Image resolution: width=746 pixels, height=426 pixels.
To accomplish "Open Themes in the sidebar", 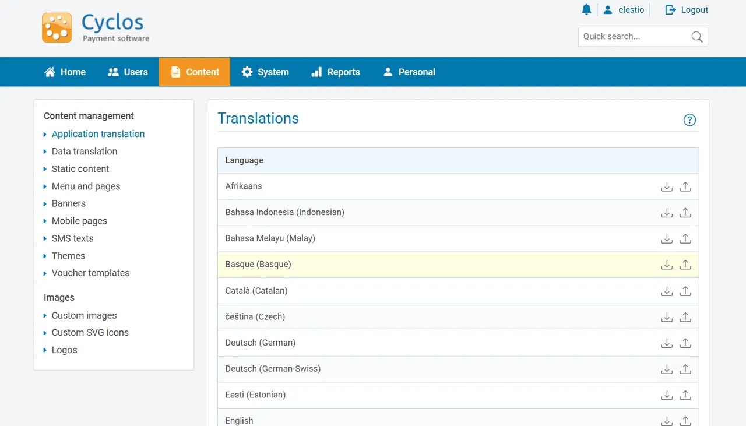I will click(x=68, y=256).
